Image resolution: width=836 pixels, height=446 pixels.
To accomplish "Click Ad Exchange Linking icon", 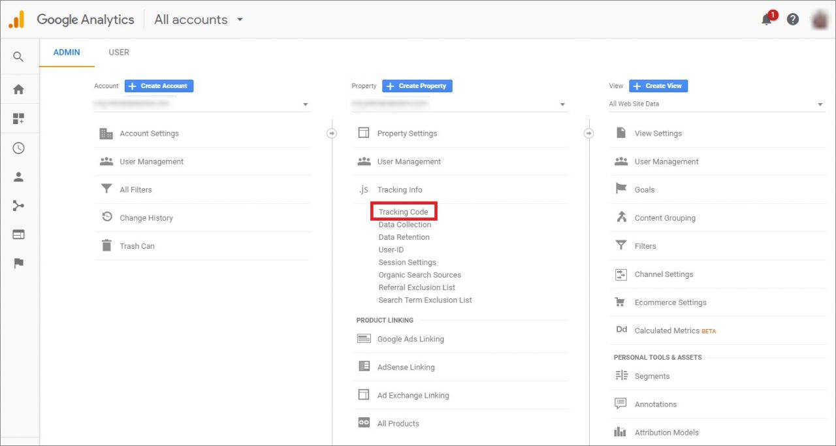I will [364, 394].
